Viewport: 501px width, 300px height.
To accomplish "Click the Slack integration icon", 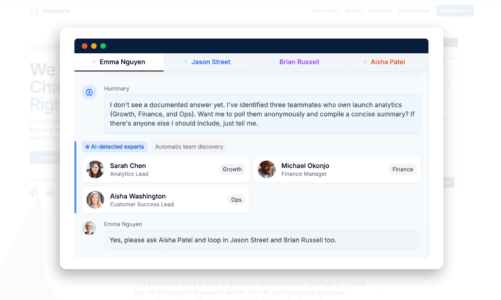I will tap(34, 193).
